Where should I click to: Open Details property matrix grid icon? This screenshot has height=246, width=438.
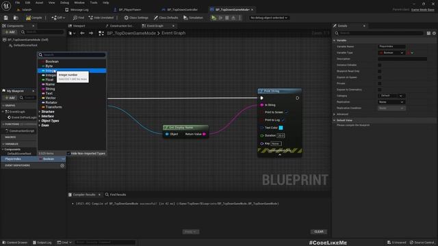[428, 33]
